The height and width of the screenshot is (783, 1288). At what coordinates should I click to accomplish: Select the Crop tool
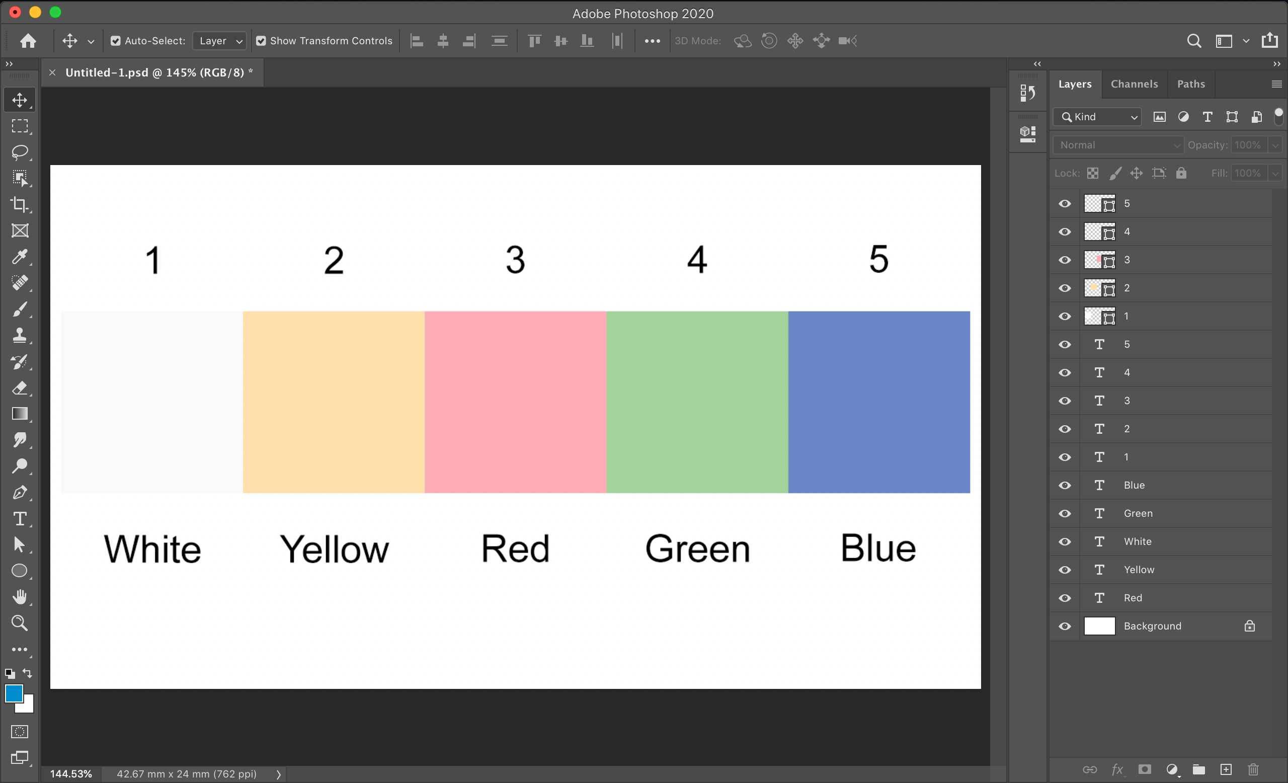[20, 204]
